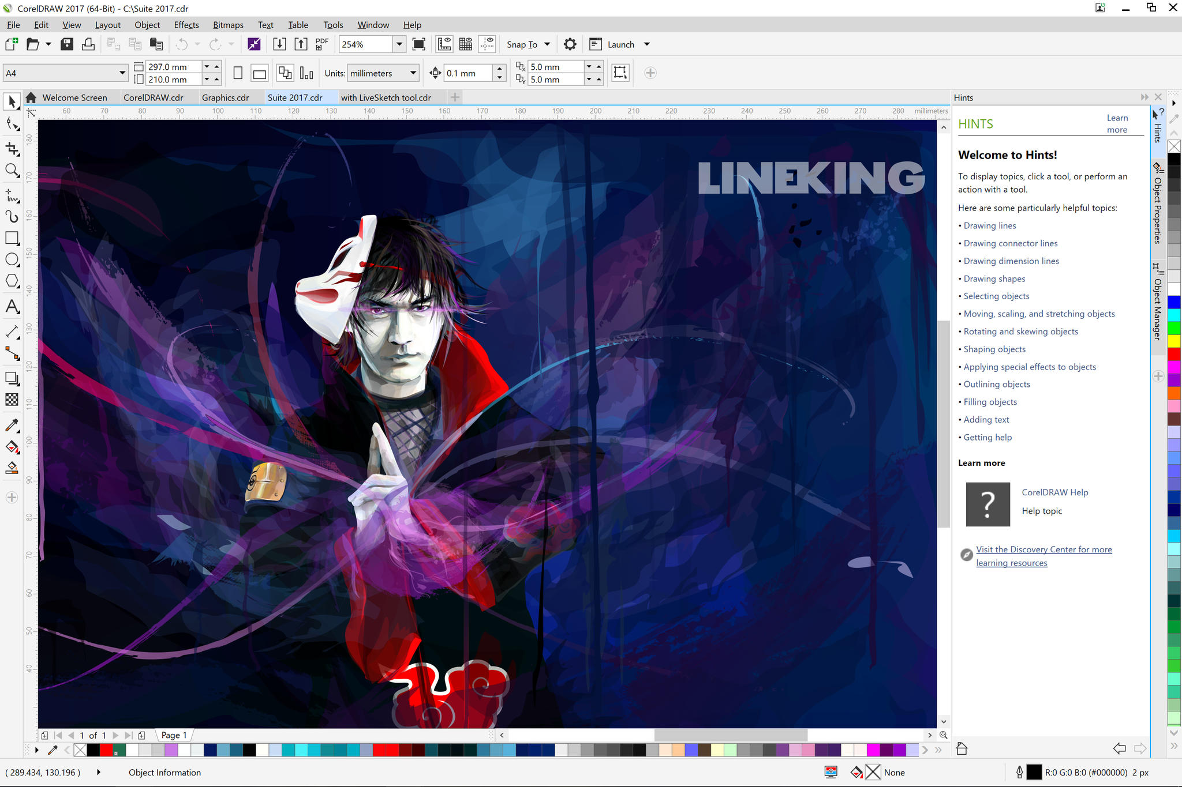Click the Page 1 tab
Viewport: 1182px width, 787px height.
tap(174, 735)
